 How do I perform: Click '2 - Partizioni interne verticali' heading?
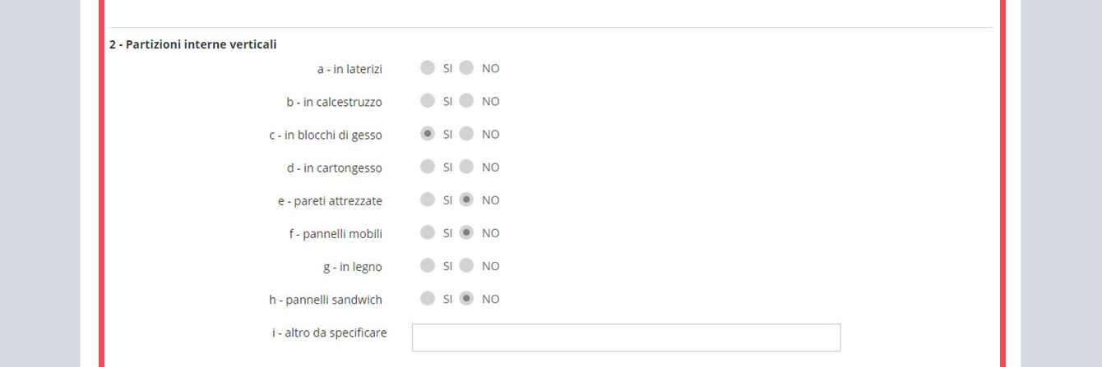click(192, 44)
